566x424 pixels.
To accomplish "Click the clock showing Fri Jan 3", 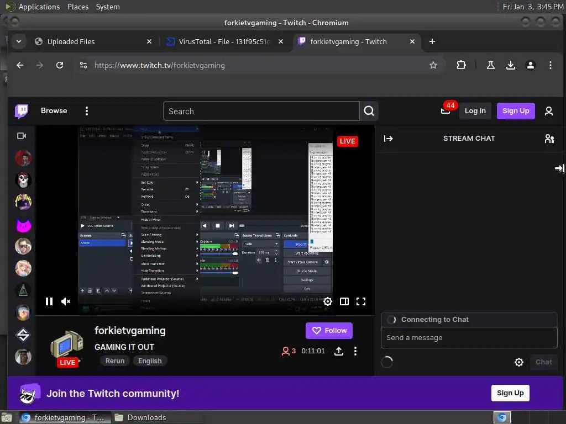I will [x=533, y=7].
